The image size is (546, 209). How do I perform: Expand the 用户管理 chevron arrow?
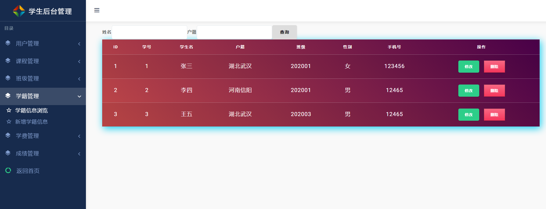tap(79, 44)
